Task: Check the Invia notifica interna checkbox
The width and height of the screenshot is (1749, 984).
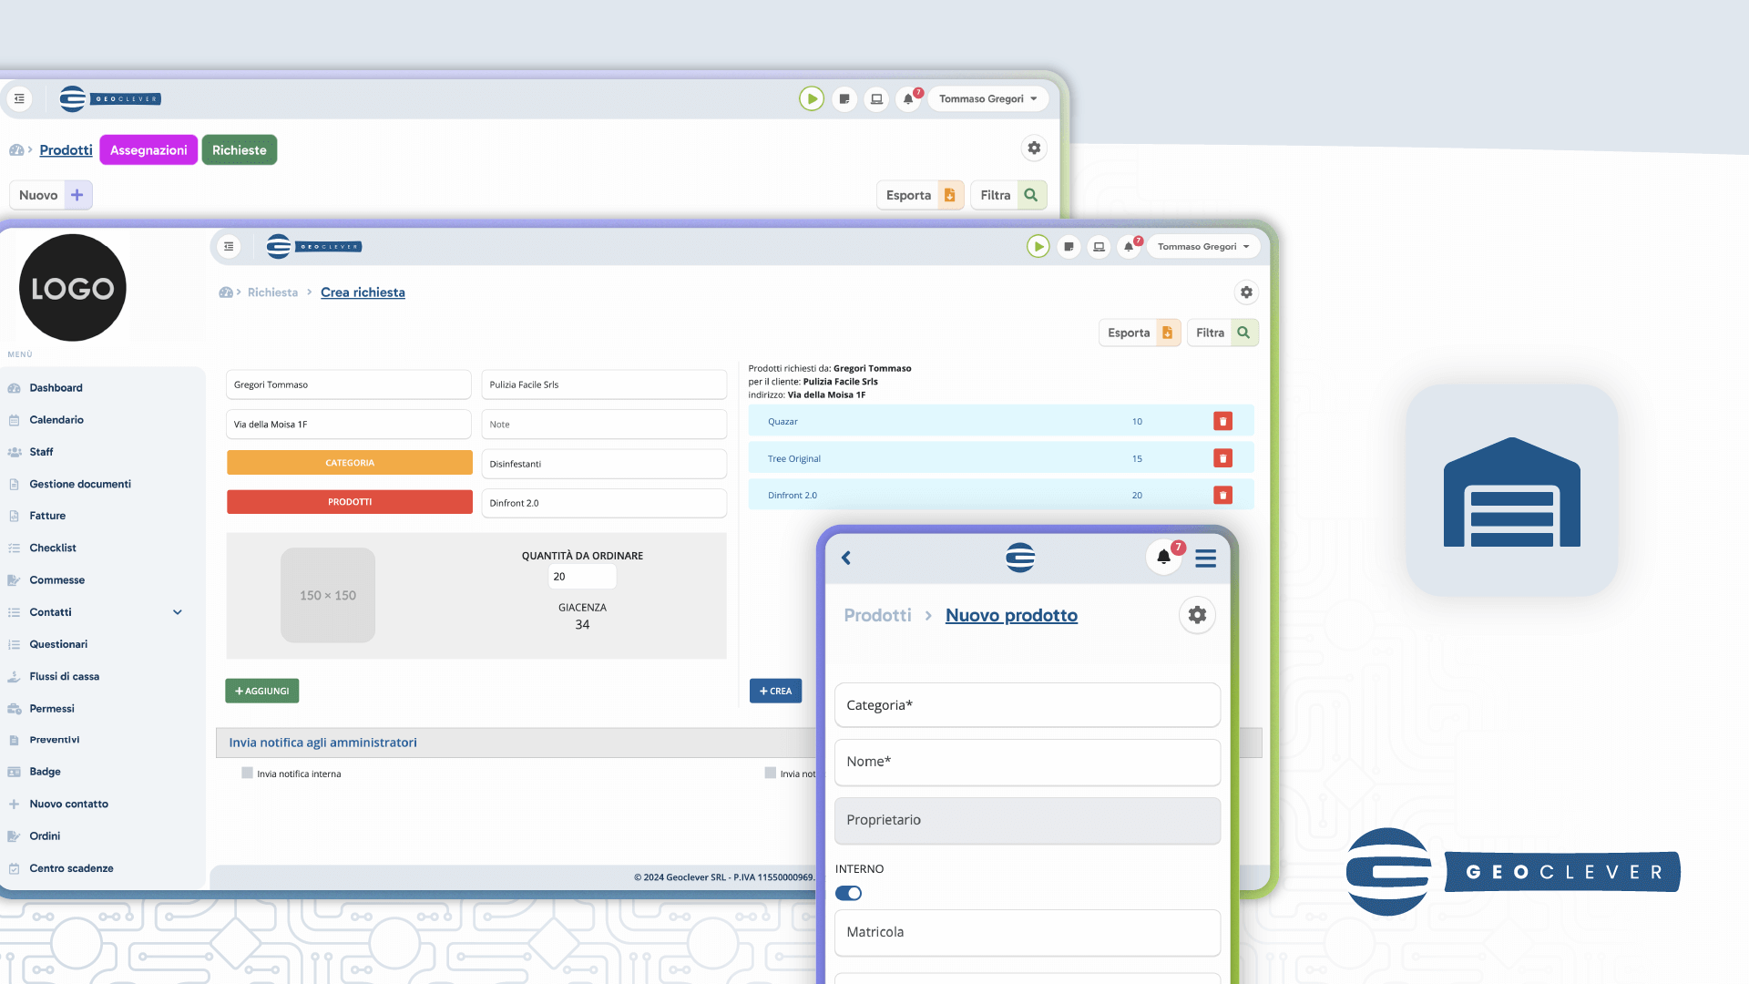Action: pos(247,773)
